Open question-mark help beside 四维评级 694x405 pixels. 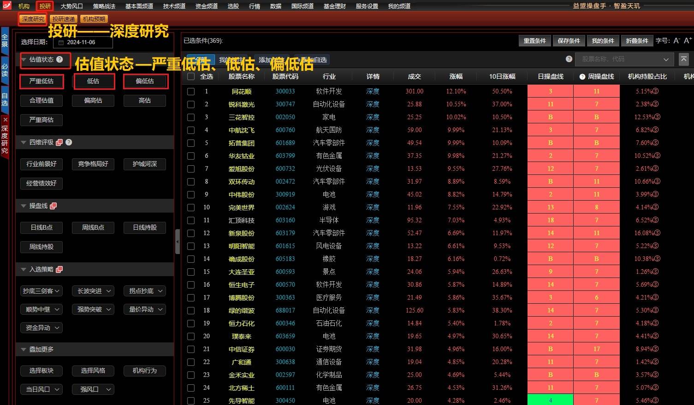tap(69, 142)
